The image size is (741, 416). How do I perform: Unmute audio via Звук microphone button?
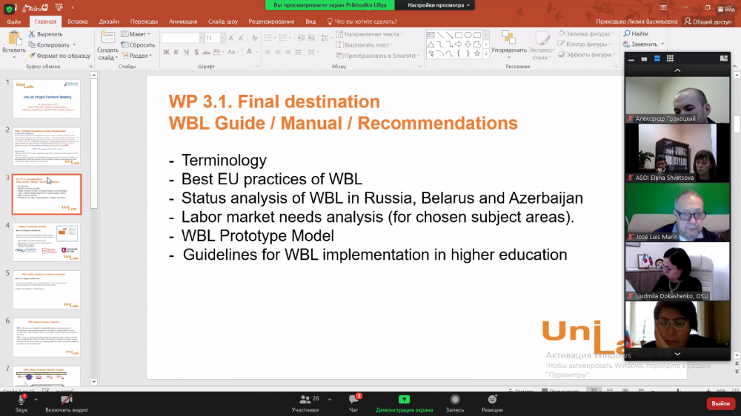21,403
